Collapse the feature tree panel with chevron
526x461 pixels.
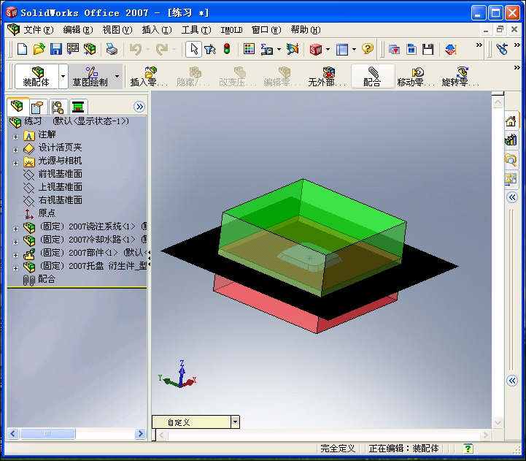(x=139, y=107)
